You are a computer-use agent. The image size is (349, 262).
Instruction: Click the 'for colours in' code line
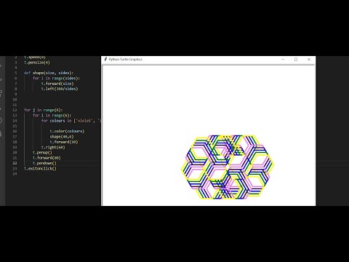point(71,121)
